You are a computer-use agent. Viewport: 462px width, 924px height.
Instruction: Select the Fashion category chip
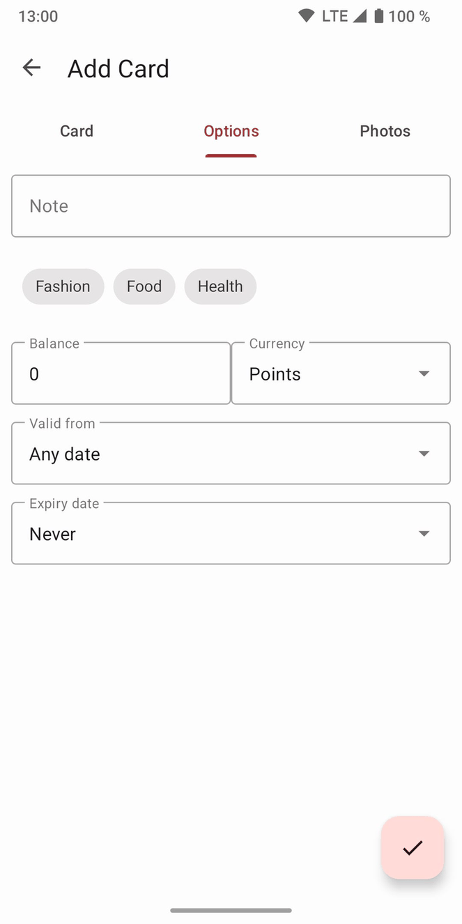63,286
